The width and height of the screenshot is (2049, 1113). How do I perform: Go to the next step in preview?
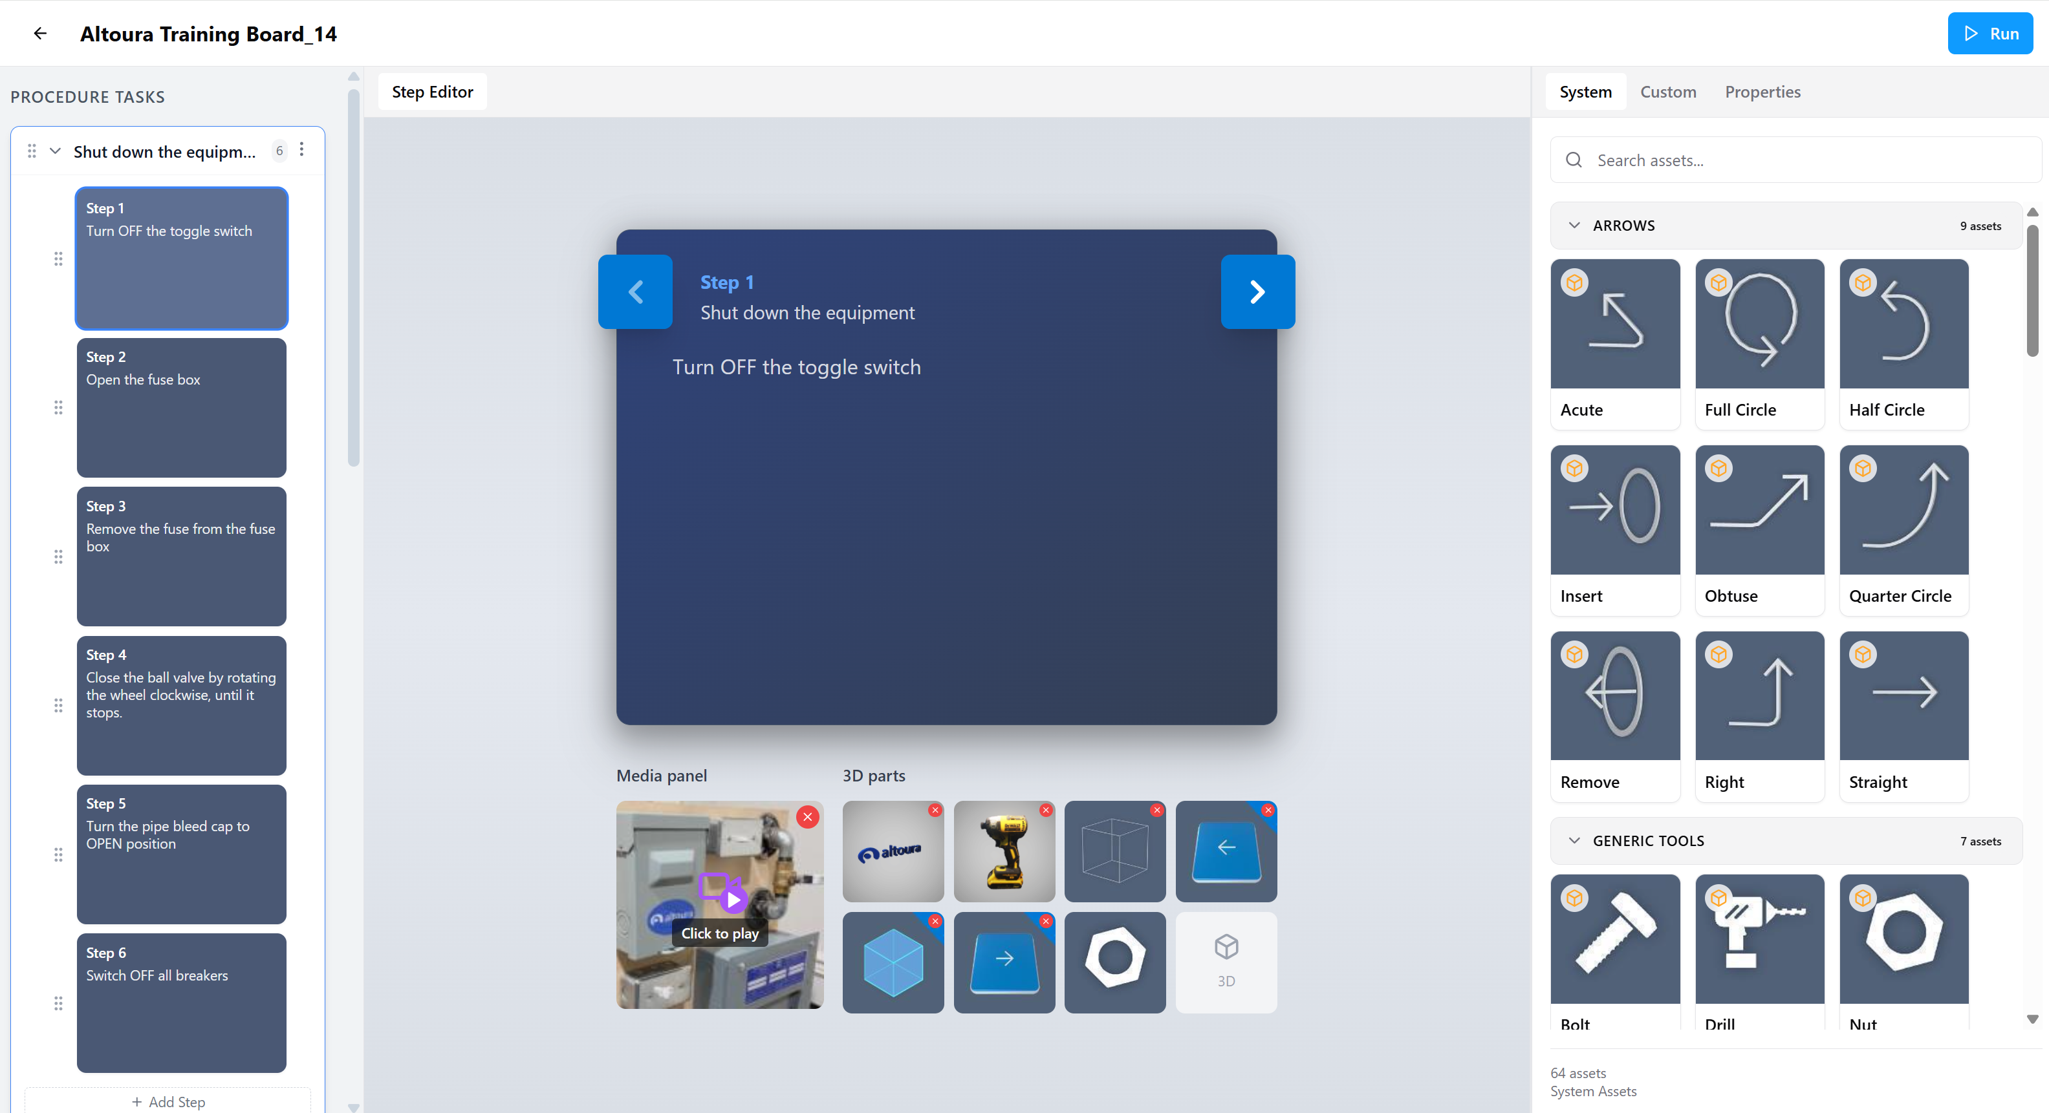(1257, 291)
